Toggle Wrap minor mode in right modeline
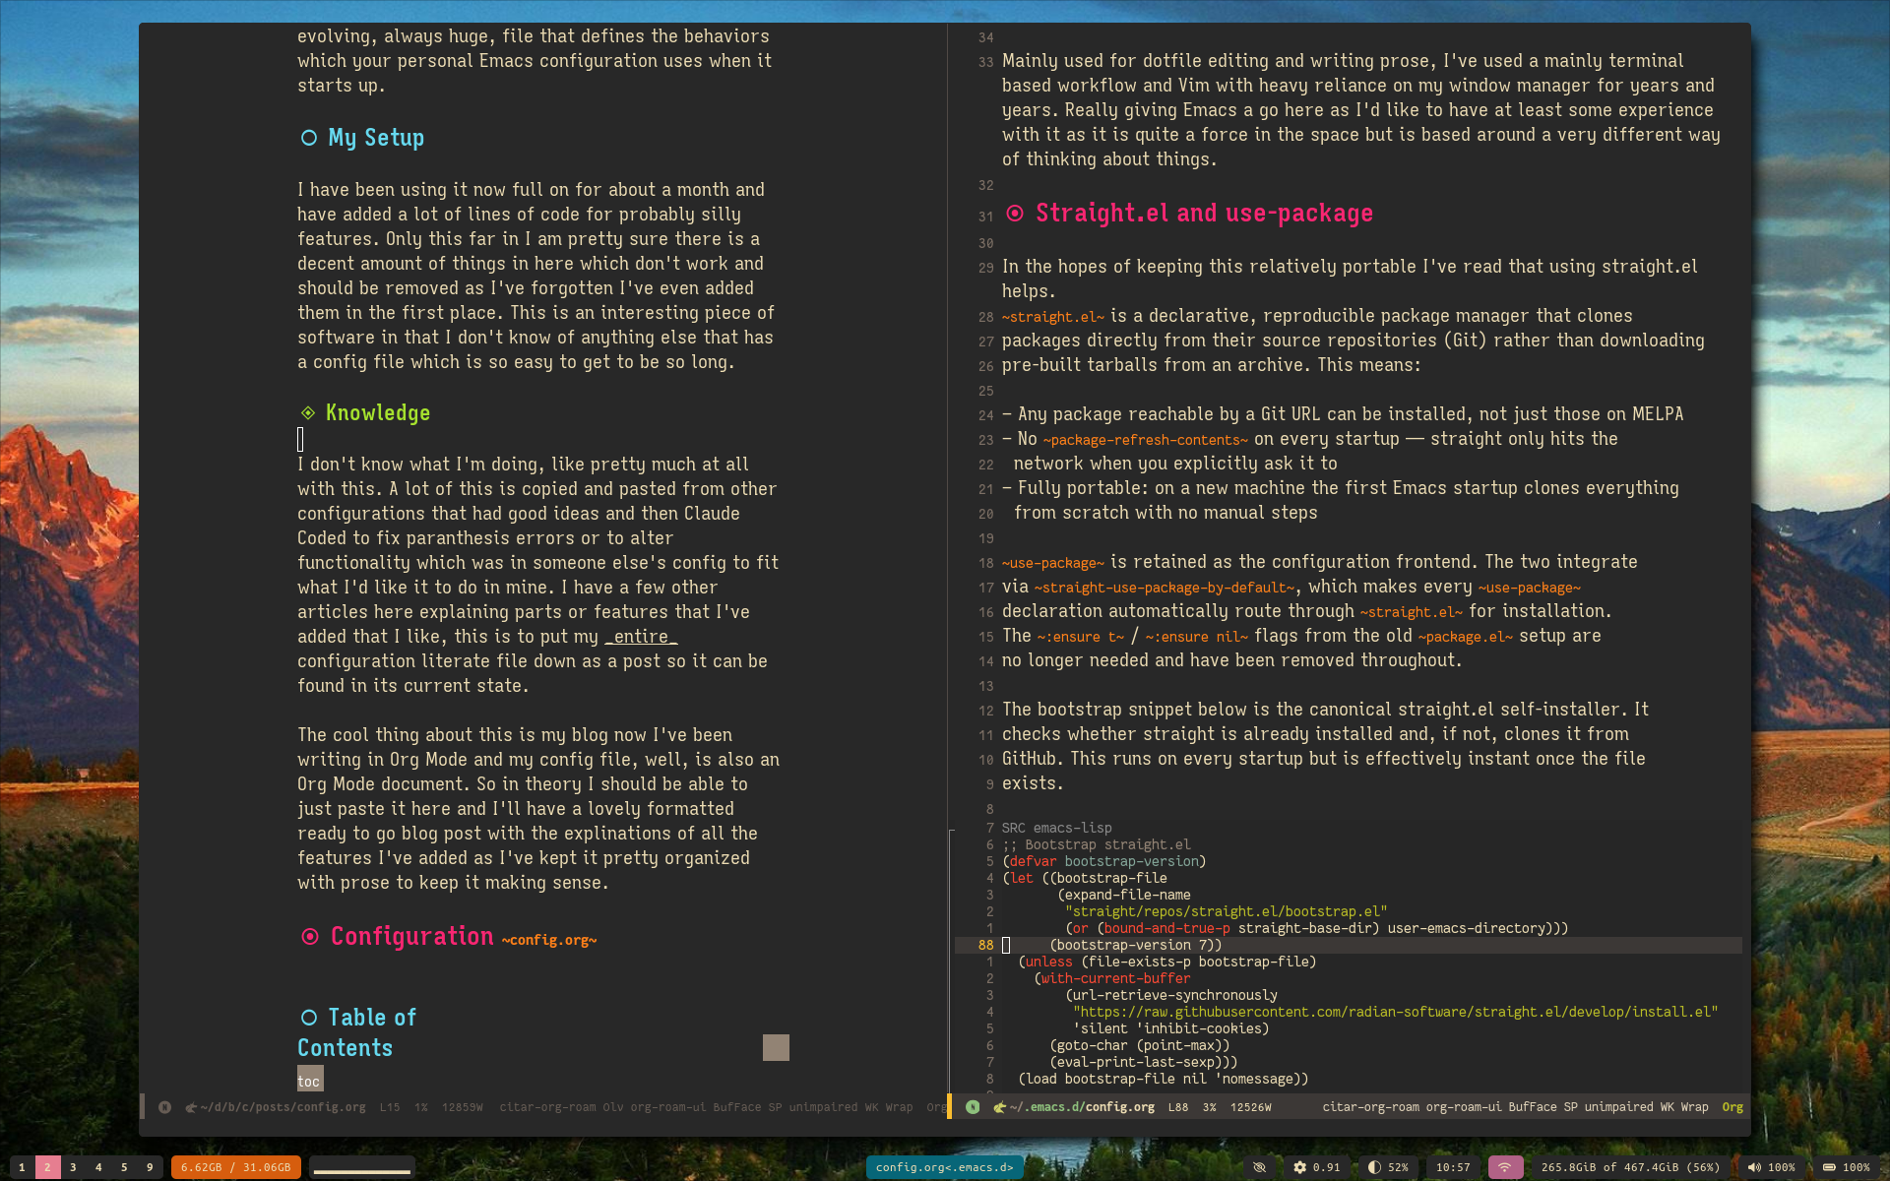 click(1694, 1107)
